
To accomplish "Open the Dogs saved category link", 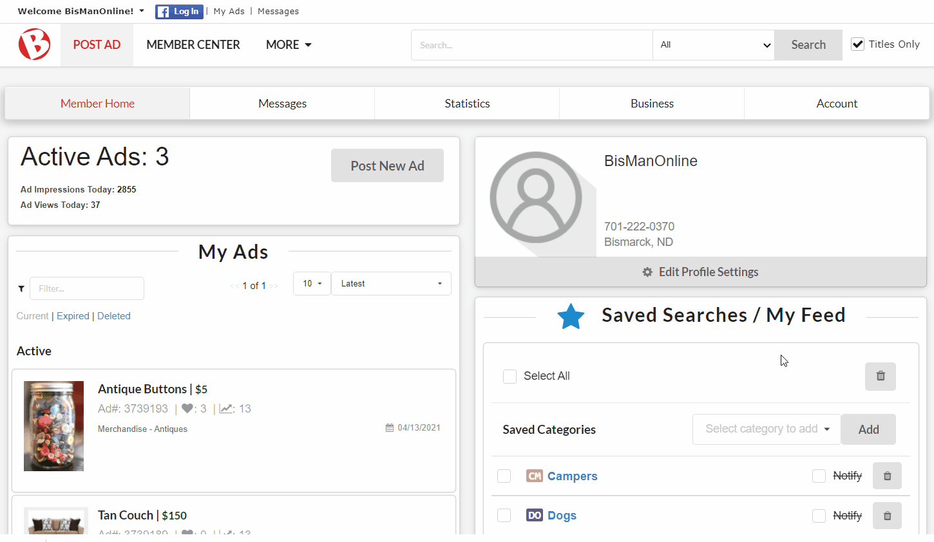I will [x=562, y=516].
